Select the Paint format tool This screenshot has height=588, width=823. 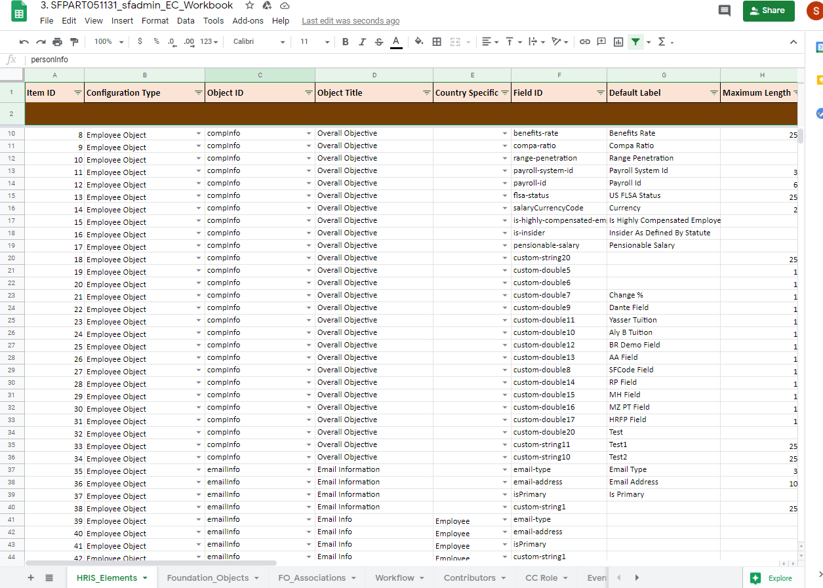click(74, 42)
